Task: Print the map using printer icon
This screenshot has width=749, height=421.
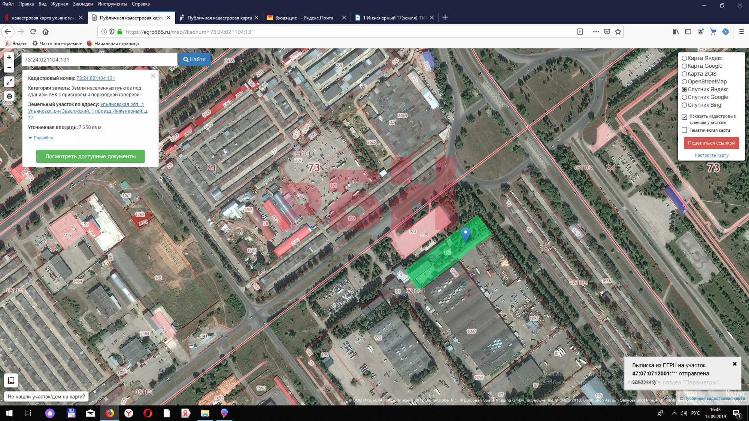Action: point(9,96)
